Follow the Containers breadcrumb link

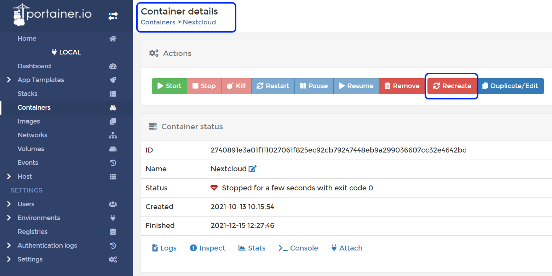click(x=158, y=22)
